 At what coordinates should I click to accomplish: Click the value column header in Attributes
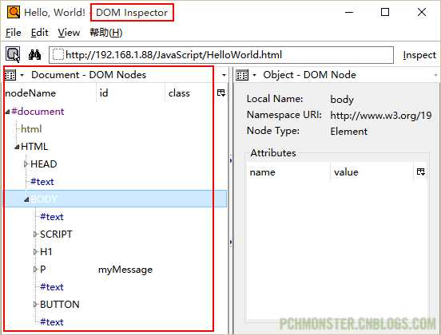point(371,171)
